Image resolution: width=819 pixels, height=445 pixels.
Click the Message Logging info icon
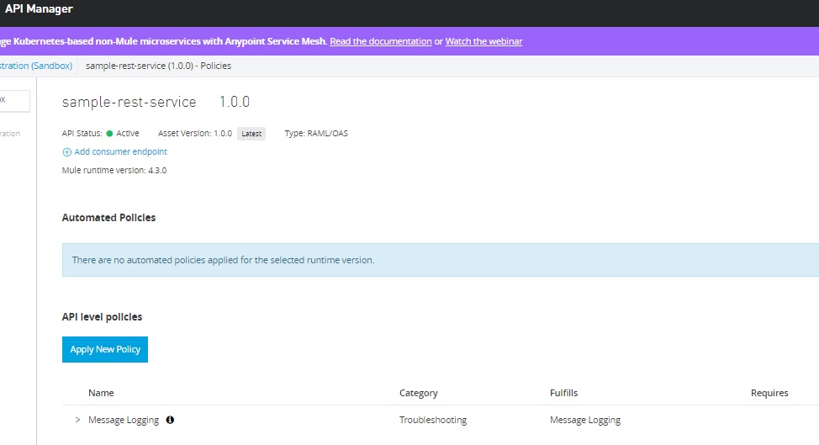click(x=170, y=420)
